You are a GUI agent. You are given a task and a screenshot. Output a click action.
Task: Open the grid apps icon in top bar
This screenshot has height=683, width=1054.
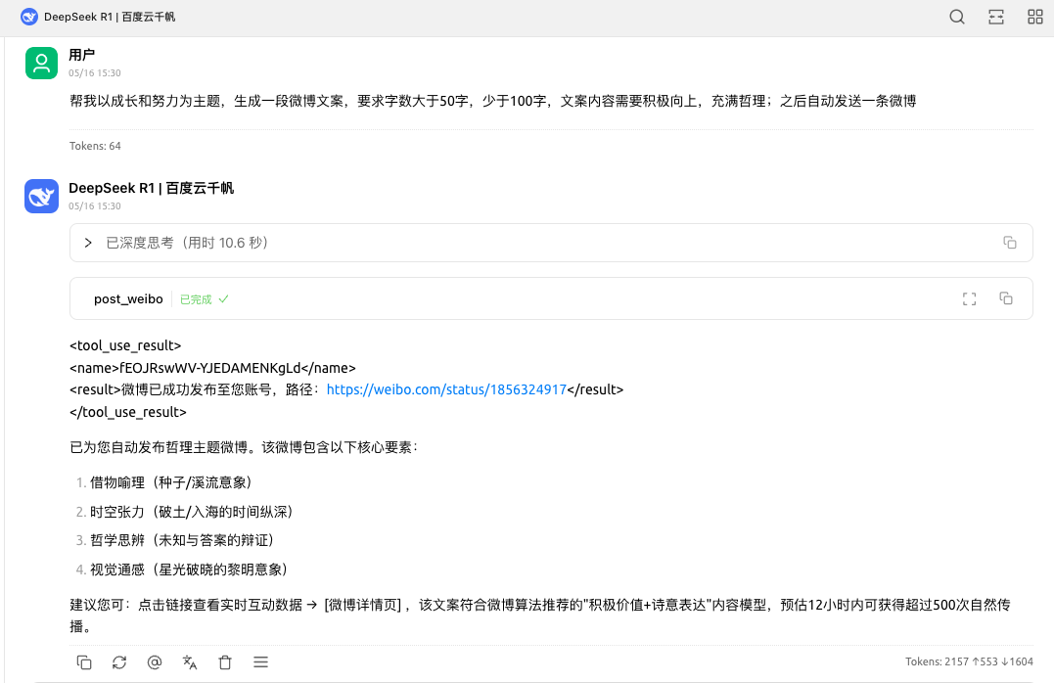[x=1035, y=17]
